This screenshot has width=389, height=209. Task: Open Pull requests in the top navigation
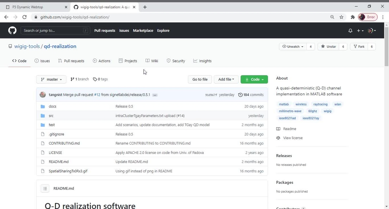(105, 31)
